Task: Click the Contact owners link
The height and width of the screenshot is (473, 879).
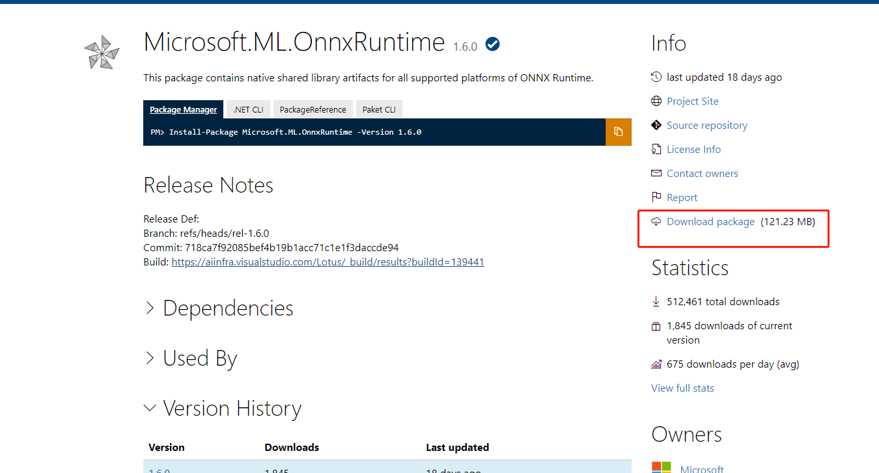Action: point(703,174)
